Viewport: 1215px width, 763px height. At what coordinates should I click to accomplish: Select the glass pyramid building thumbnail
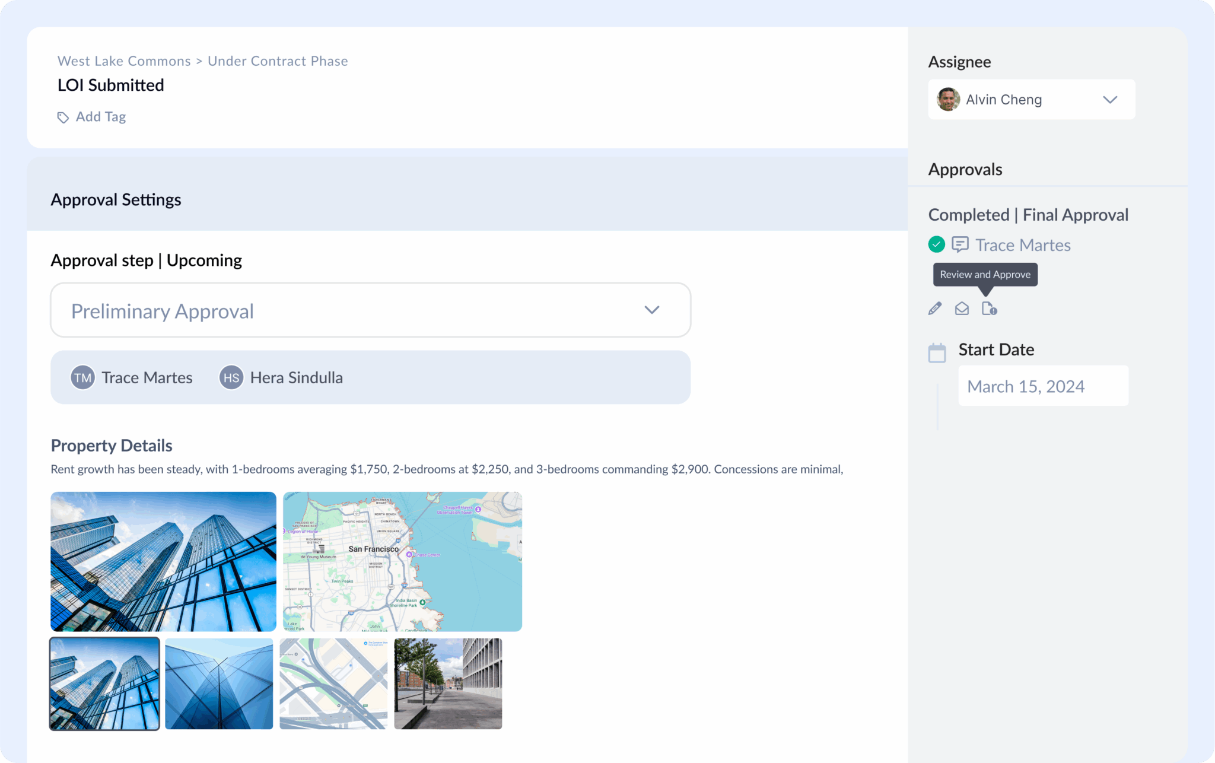pyautogui.click(x=218, y=683)
